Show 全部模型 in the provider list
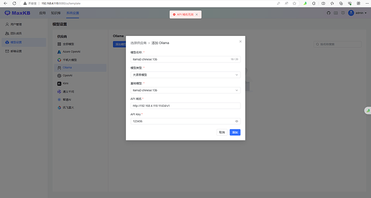The height and width of the screenshot is (198, 371). 80,44
